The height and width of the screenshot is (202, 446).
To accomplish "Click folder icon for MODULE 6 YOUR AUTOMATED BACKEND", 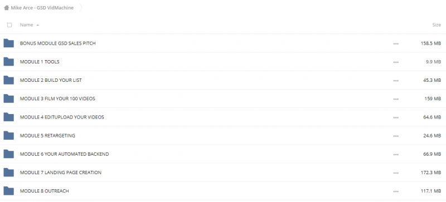I will click(x=8, y=154).
